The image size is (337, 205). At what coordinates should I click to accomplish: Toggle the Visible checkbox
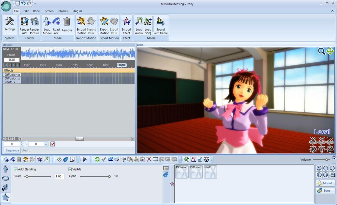pos(70,170)
